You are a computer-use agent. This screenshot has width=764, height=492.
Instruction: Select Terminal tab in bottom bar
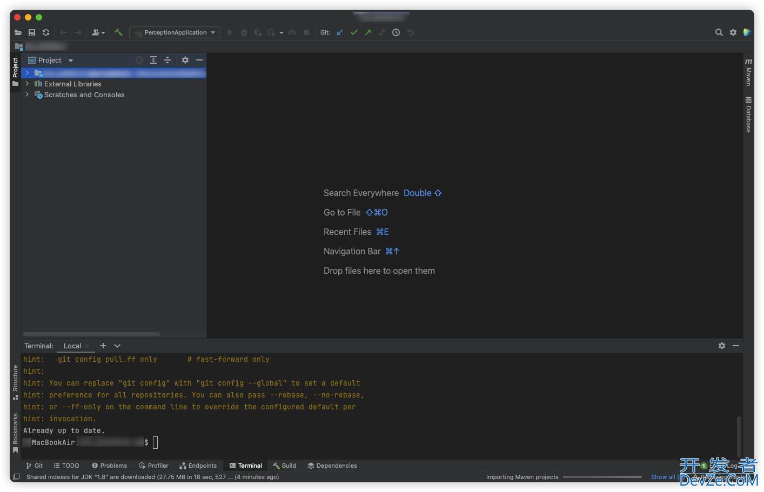[x=246, y=466]
